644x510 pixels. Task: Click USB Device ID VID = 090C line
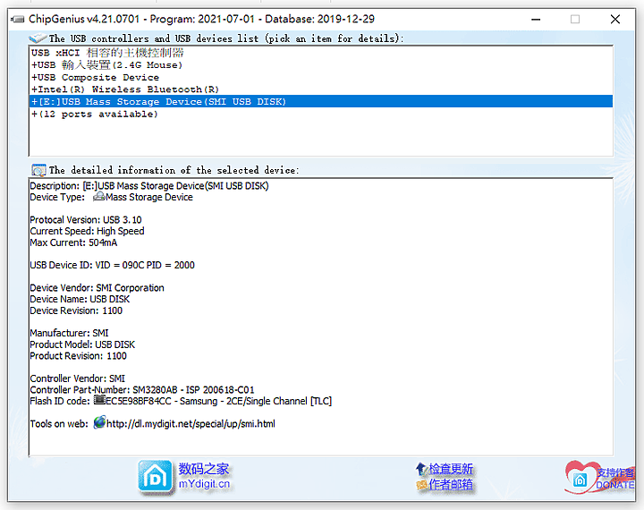pos(112,265)
